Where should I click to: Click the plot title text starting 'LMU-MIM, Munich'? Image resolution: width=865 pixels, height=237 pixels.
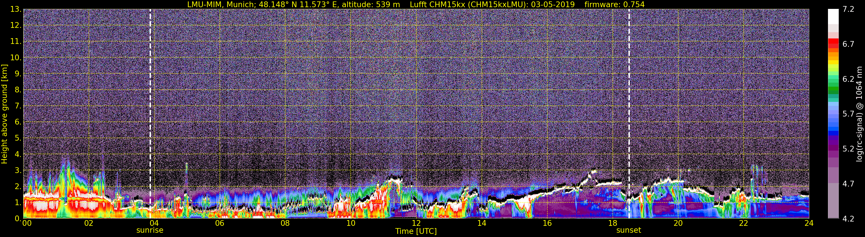(416, 4)
